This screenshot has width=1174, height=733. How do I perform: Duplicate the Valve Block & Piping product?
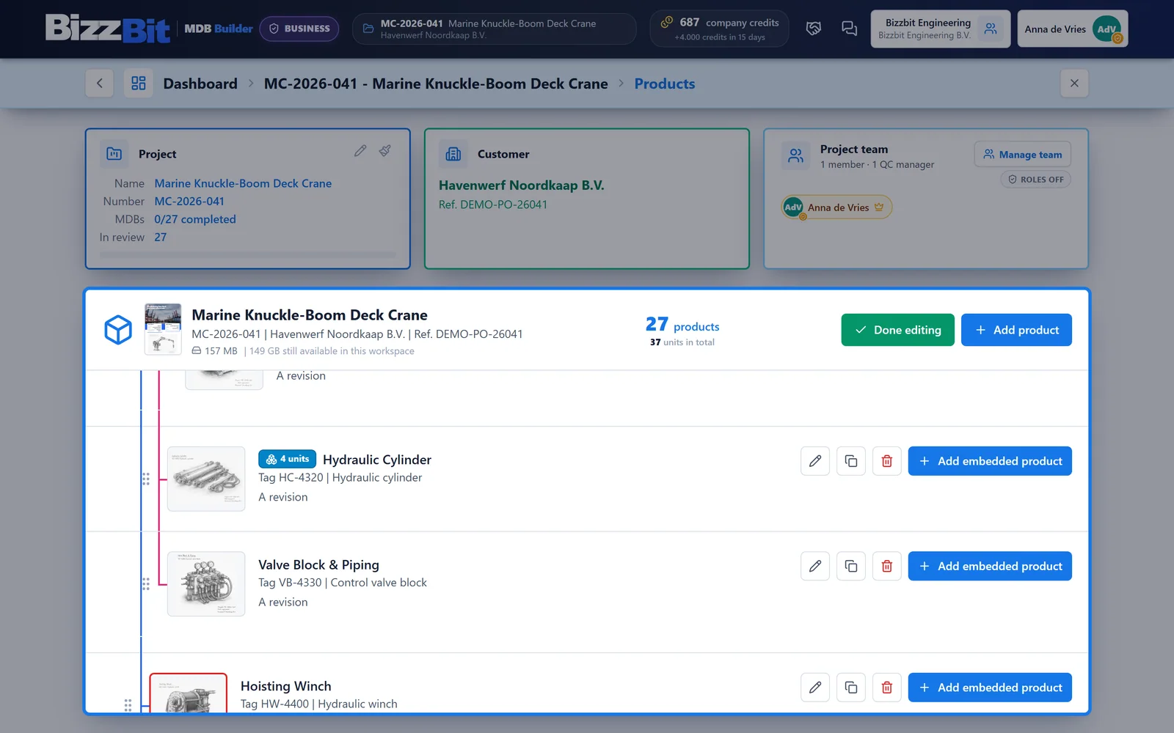click(851, 566)
